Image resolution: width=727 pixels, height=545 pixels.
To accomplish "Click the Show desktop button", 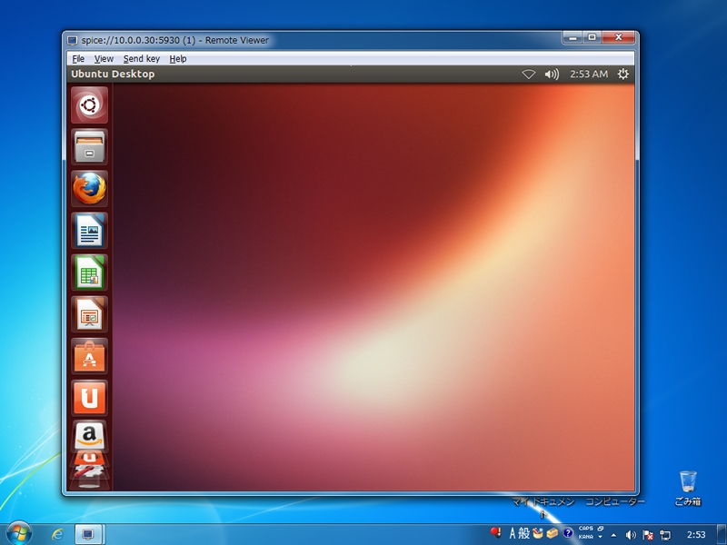I will (x=722, y=534).
